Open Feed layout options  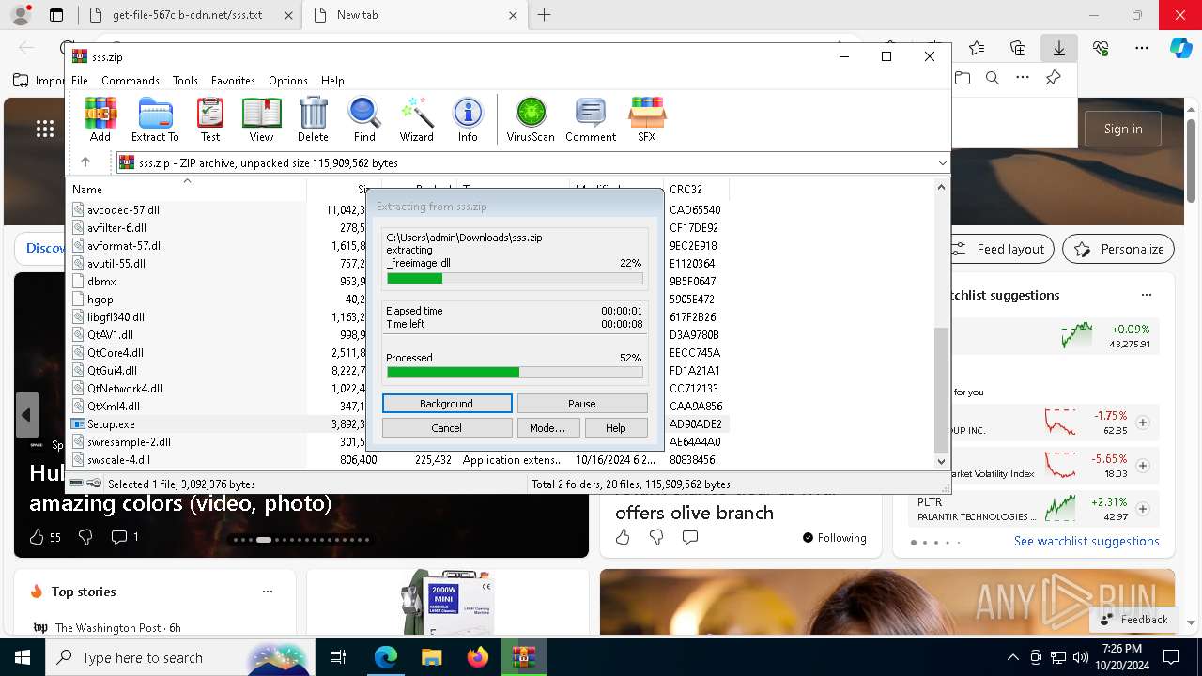click(999, 249)
